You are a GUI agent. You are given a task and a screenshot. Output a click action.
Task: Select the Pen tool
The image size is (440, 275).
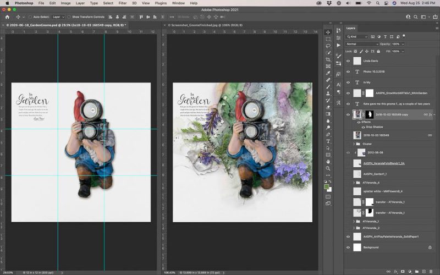coord(328,134)
